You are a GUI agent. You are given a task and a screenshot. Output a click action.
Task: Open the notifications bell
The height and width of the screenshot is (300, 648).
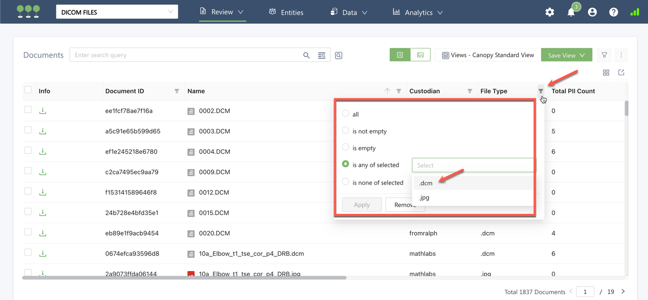point(571,12)
